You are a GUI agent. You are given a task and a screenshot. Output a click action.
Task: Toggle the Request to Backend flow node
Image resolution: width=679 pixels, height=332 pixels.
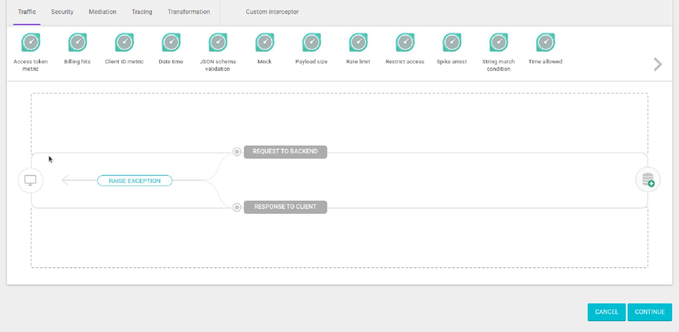coord(237,152)
